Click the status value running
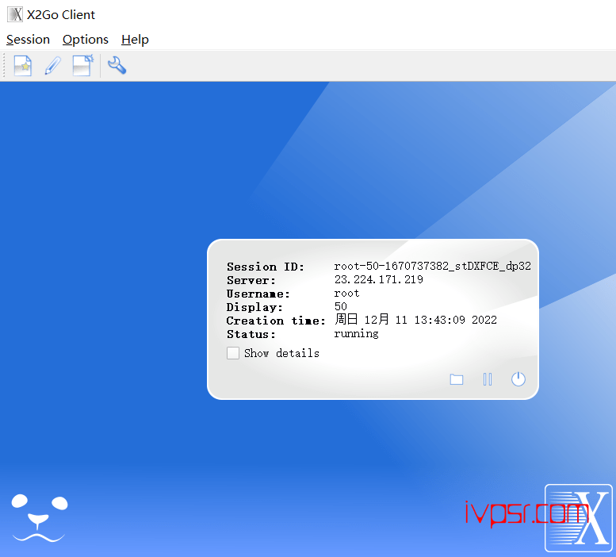Viewport: 616px width, 557px height. click(356, 334)
